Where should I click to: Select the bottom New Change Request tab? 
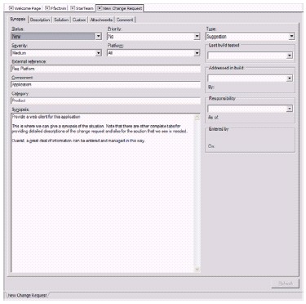[x=27, y=295]
